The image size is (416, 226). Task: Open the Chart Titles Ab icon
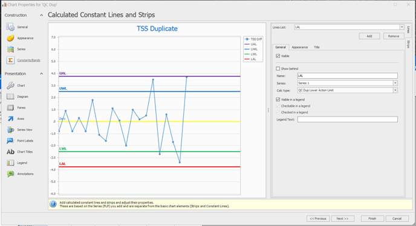click(x=10, y=152)
